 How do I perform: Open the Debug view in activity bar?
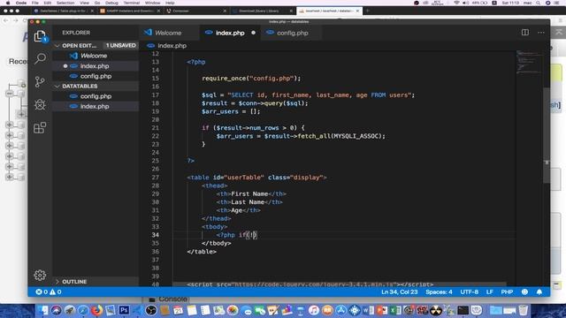point(40,104)
